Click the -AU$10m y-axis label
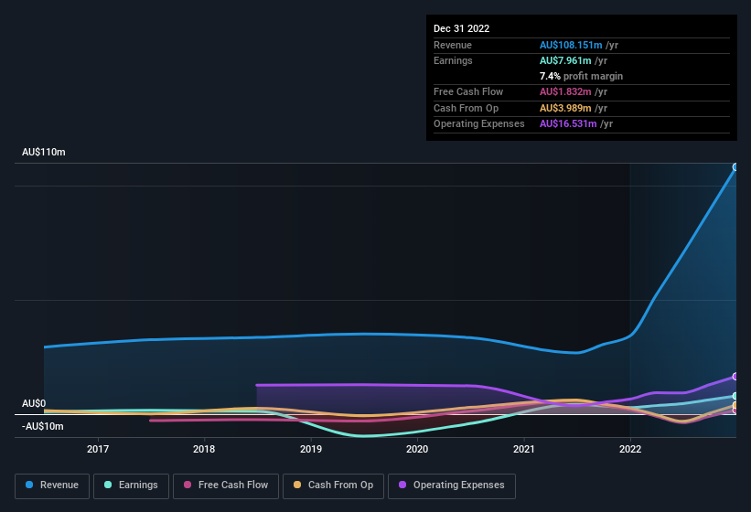The width and height of the screenshot is (751, 512). pos(43,426)
